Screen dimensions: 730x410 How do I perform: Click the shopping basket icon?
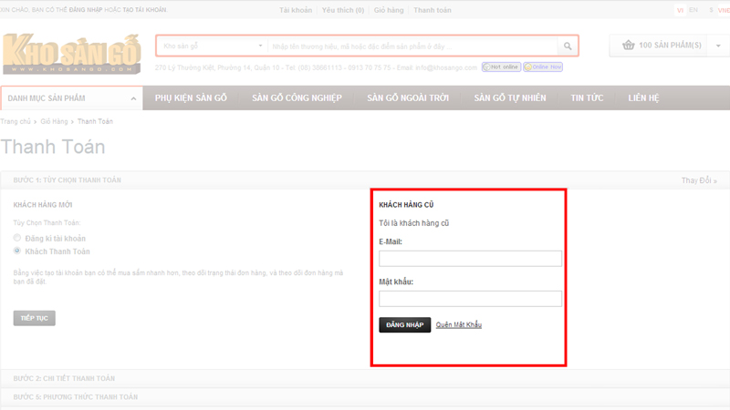click(628, 46)
